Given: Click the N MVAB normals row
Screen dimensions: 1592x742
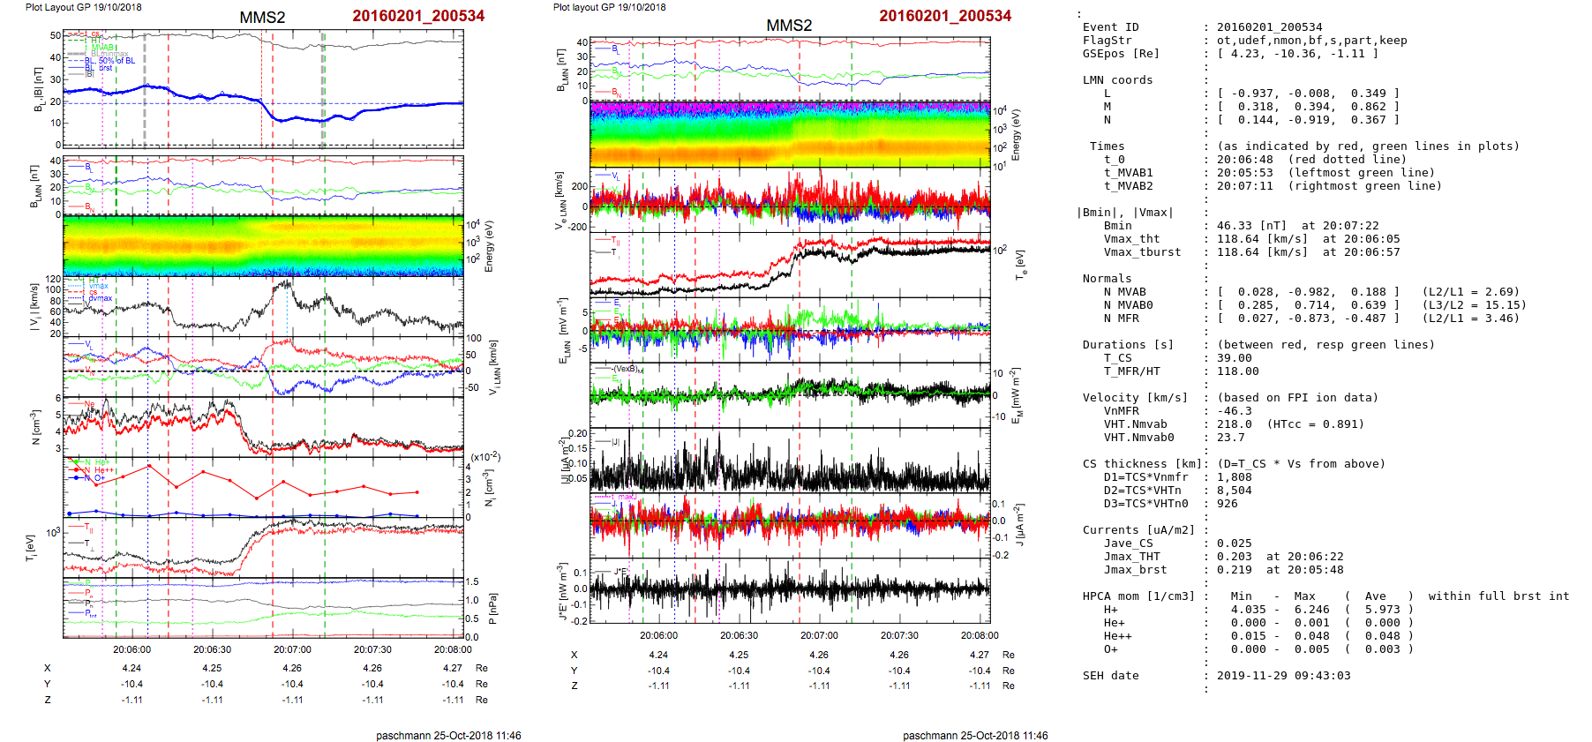Looking at the screenshot, I should coord(1124,292).
